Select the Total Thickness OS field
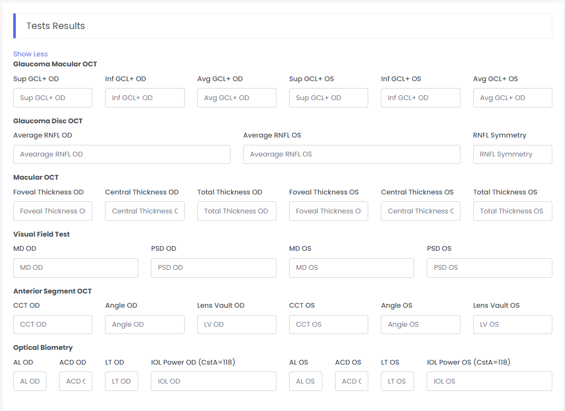The width and height of the screenshot is (565, 411). tap(512, 211)
